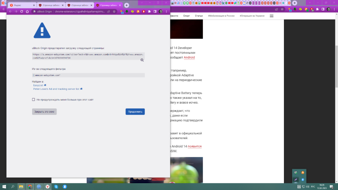Zoom the blocked URL with the magnifier icon
The height and width of the screenshot is (190, 338).
pos(142,60)
